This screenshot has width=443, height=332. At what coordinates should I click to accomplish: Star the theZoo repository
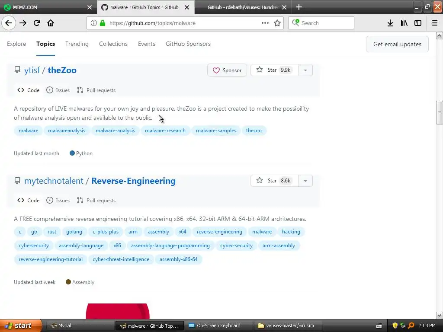tap(274, 70)
